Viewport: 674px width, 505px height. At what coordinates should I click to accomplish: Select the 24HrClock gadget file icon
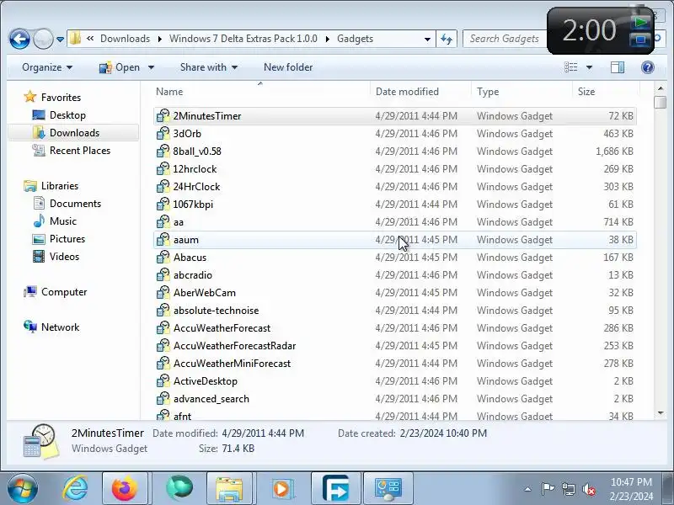[163, 186]
